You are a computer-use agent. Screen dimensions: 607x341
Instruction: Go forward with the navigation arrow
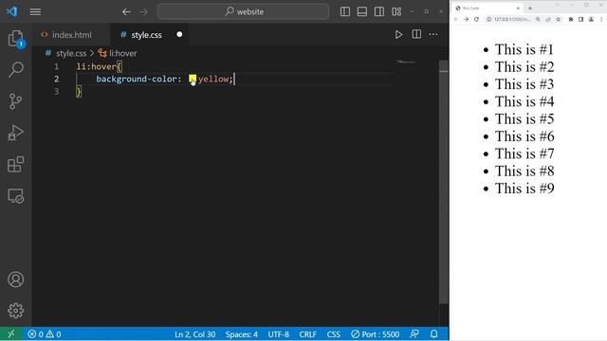click(143, 12)
